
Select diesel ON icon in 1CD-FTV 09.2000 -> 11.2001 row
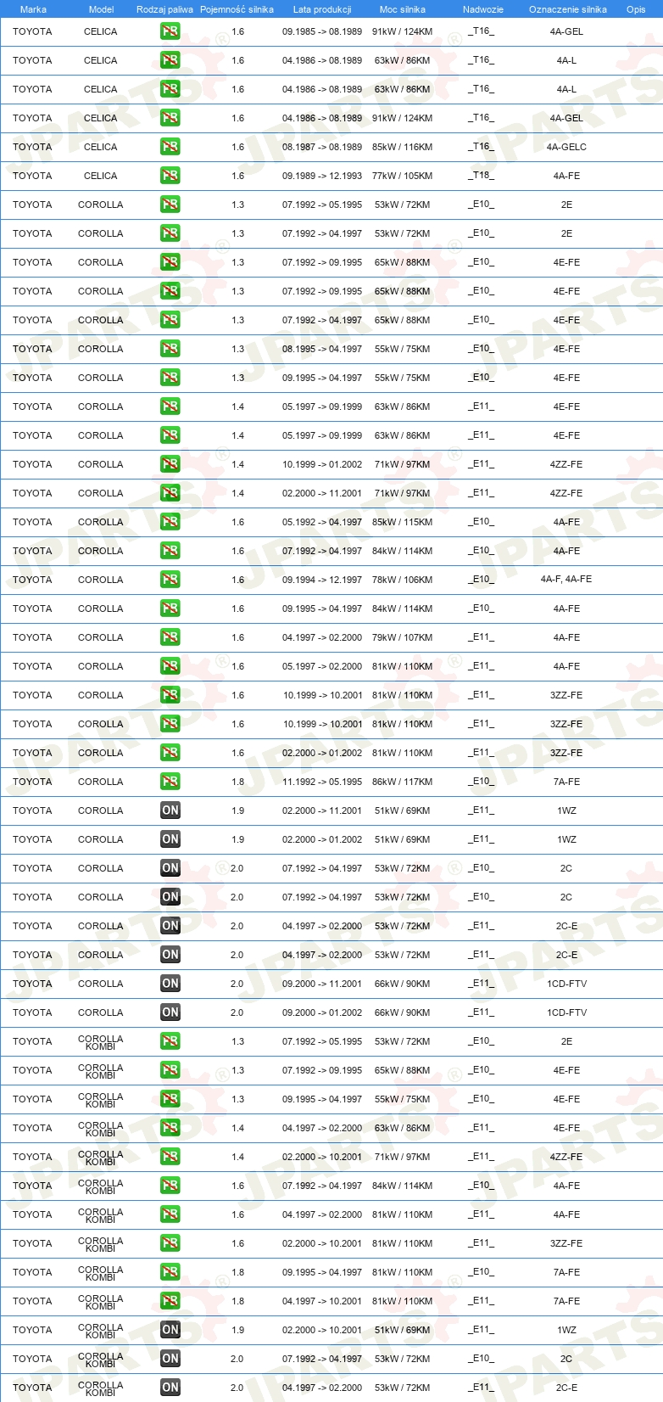tap(170, 984)
